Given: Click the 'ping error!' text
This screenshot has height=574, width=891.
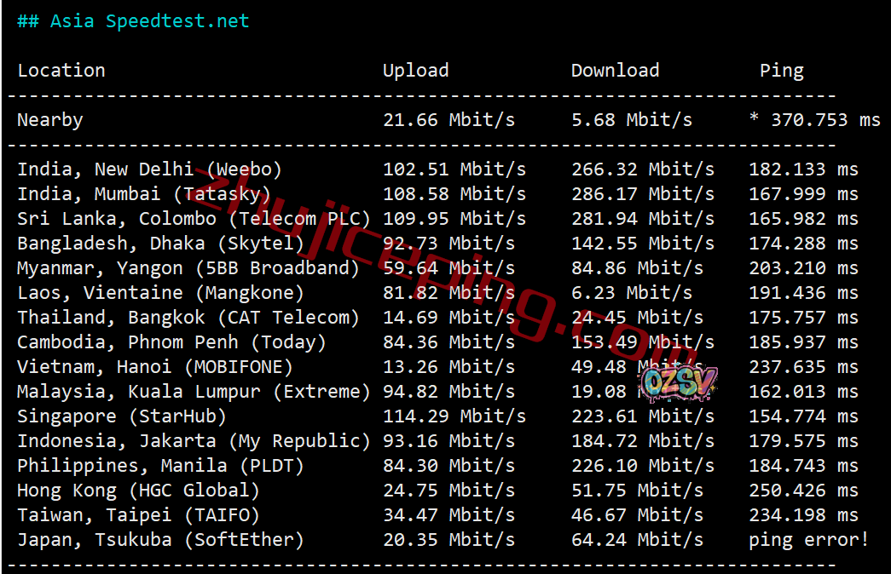Looking at the screenshot, I should pyautogui.click(x=808, y=540).
